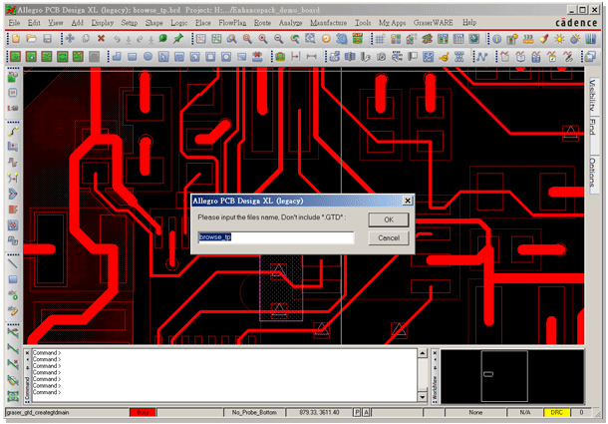The image size is (608, 424).
Task: Click the A button in status bar
Action: (x=366, y=412)
